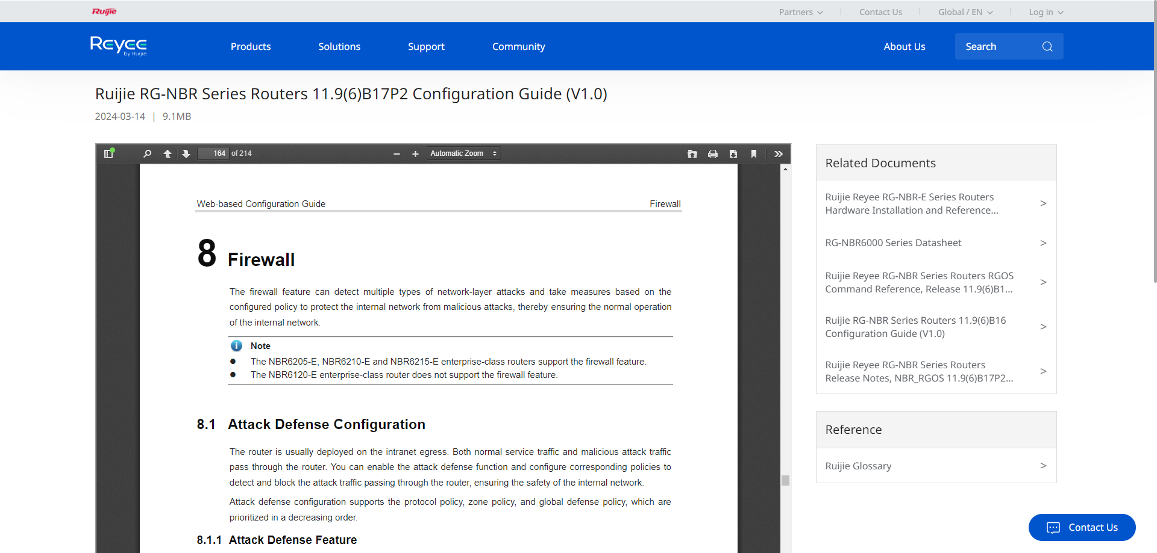1157x553 pixels.
Task: Zoom out with the minus icon
Action: click(x=397, y=154)
